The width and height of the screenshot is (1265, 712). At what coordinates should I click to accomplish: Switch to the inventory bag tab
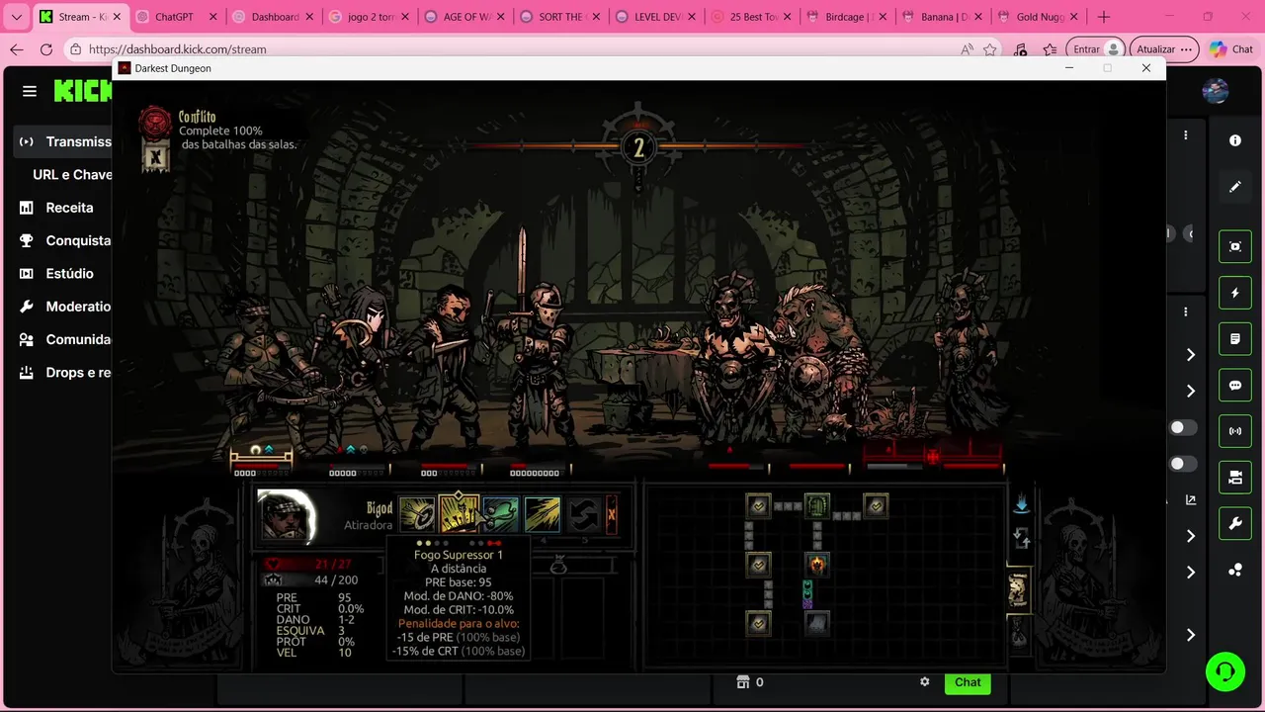1018,632
